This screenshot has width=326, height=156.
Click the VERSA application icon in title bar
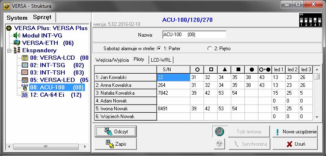(x=7, y=6)
